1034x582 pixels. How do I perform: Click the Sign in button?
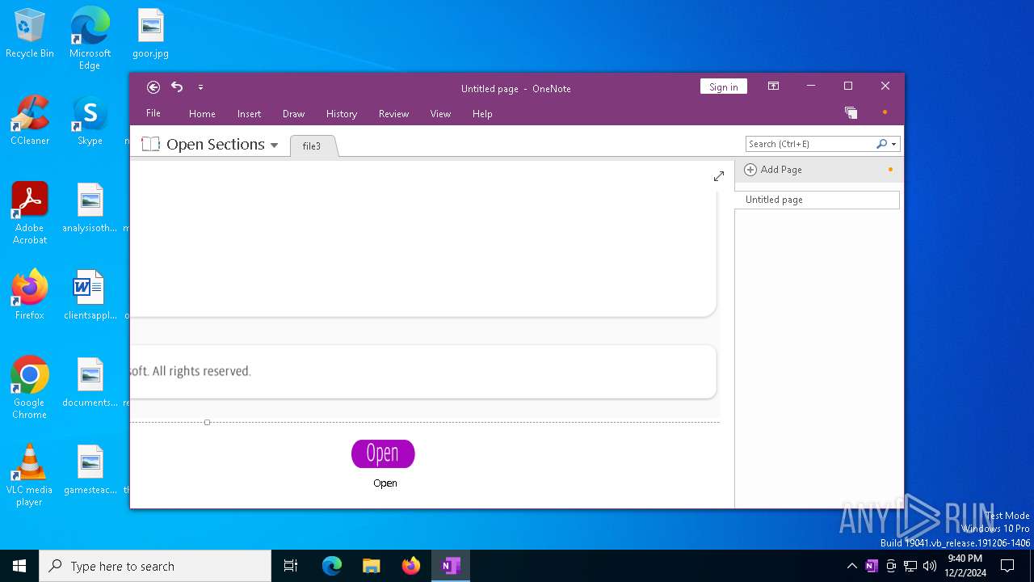pos(723,87)
